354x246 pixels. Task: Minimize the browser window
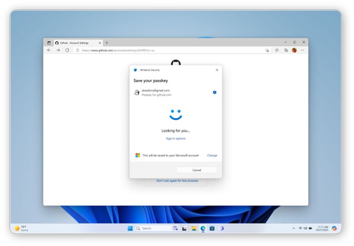[286, 42]
